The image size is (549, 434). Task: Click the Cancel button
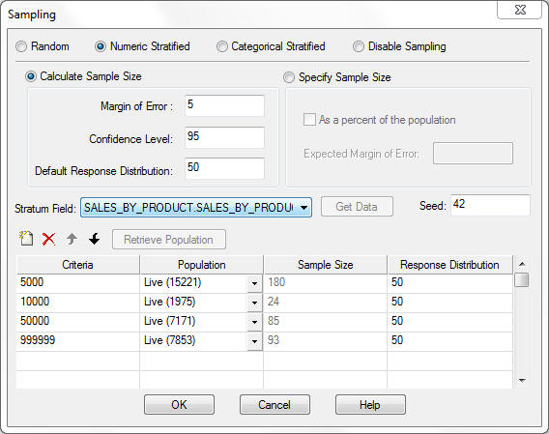[274, 405]
